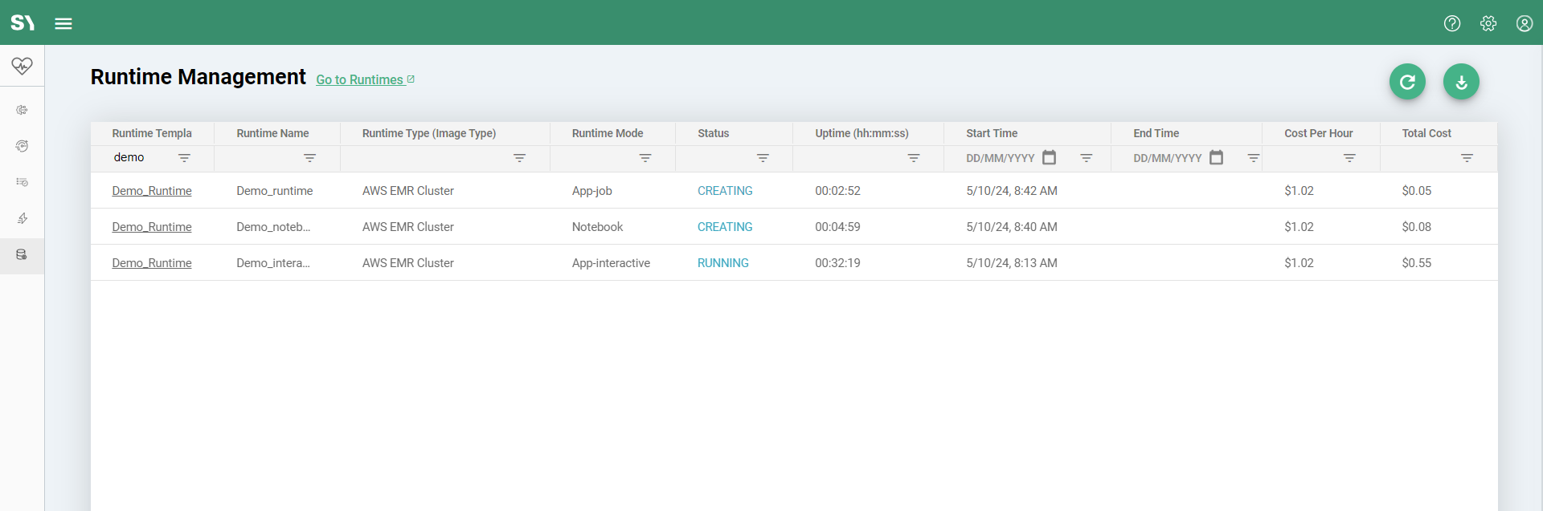Click the green refresh button
Screen dimensions: 1543x511
coord(1406,82)
